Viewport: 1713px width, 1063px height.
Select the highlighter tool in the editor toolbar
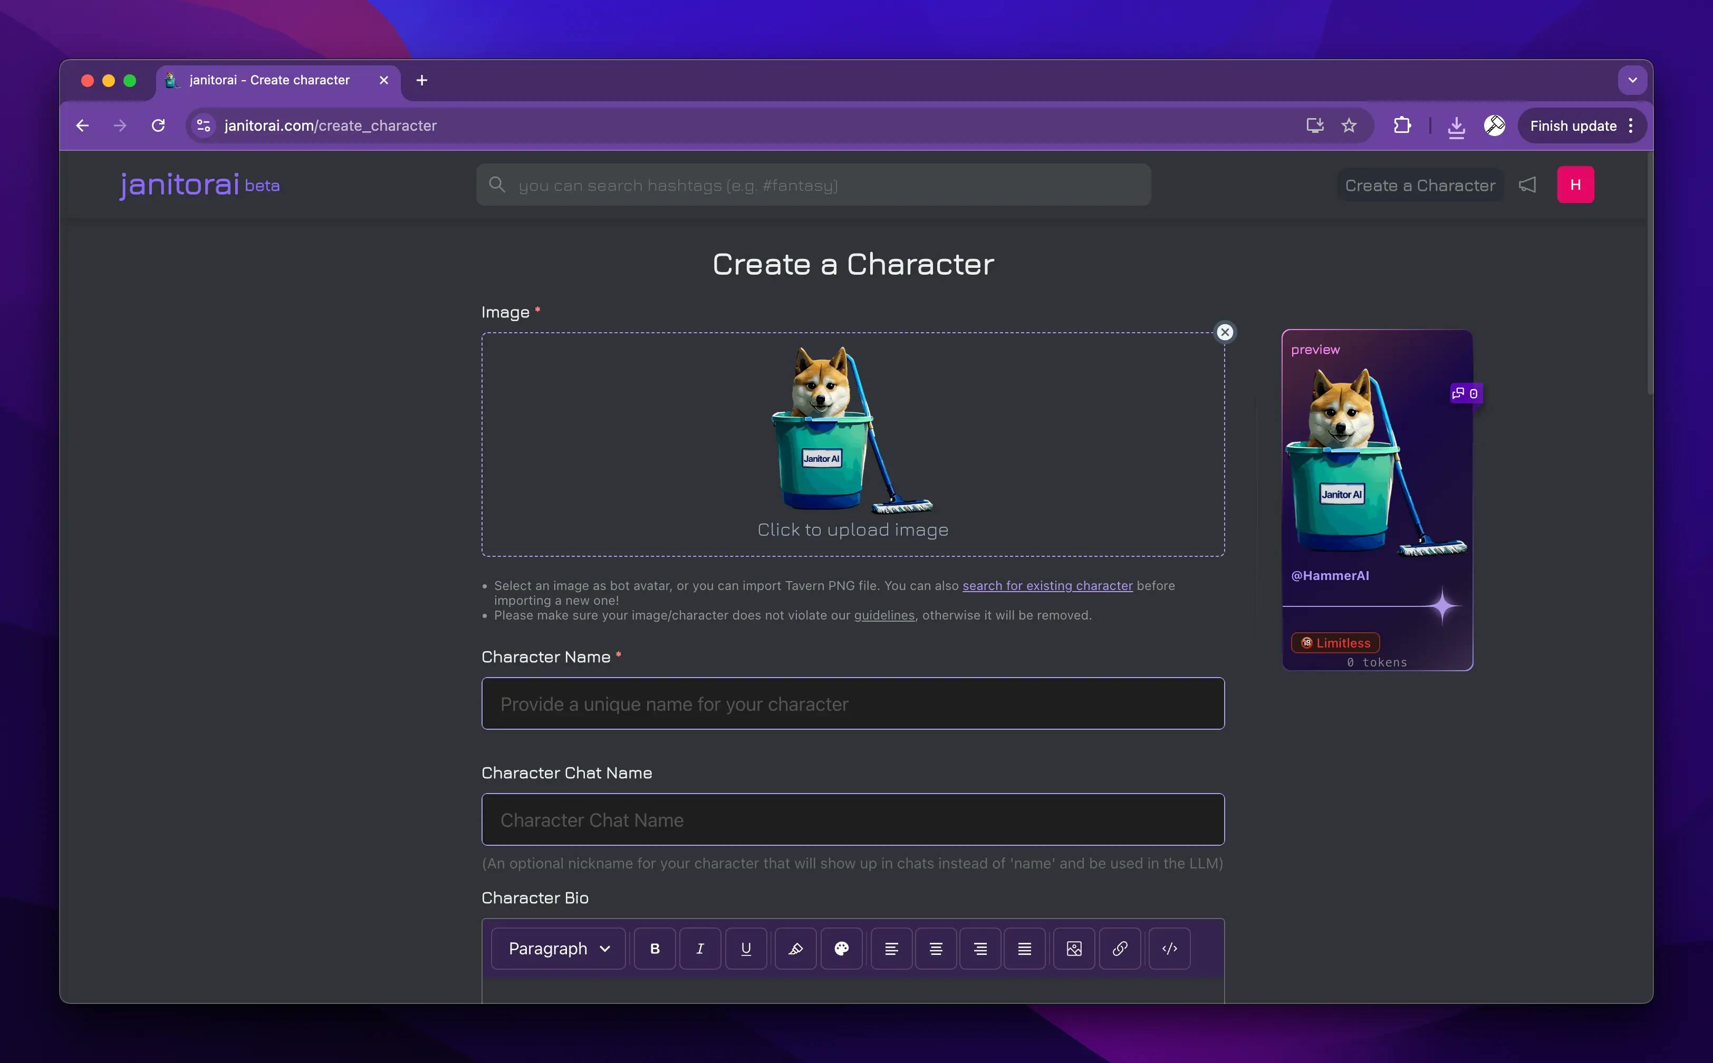coord(795,949)
